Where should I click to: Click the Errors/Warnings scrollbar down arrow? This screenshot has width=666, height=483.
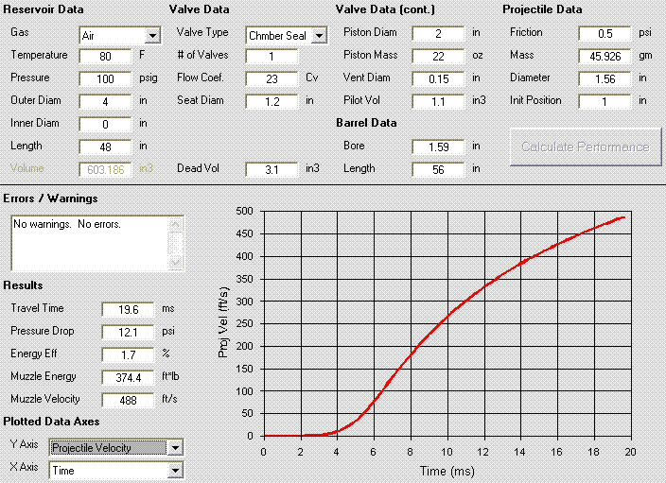(x=176, y=263)
